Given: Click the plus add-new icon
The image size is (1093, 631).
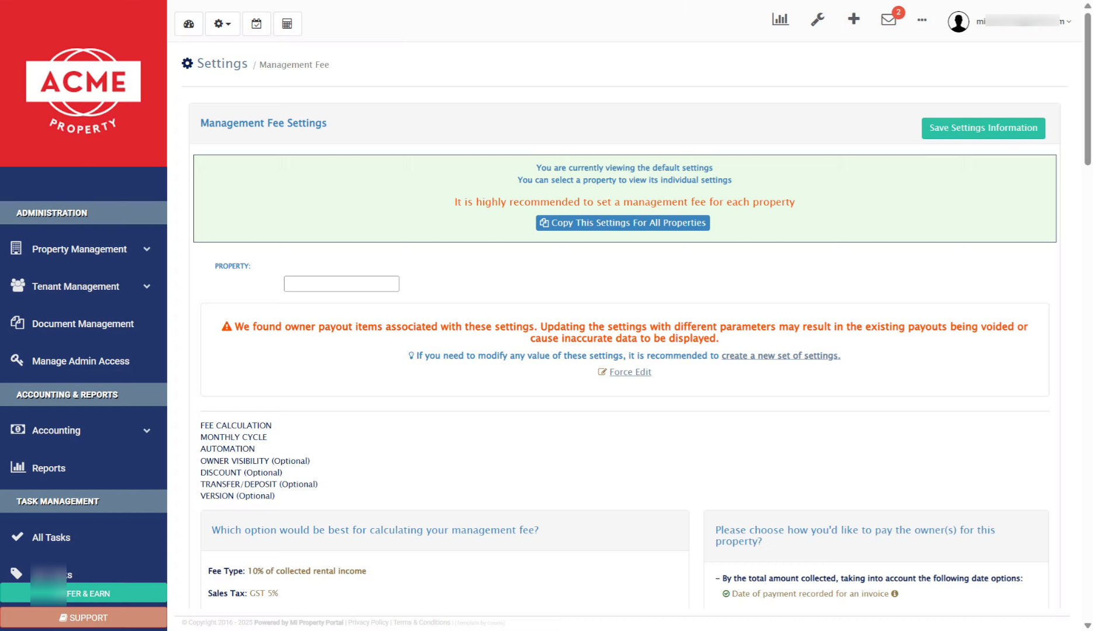Looking at the screenshot, I should click(x=853, y=19).
